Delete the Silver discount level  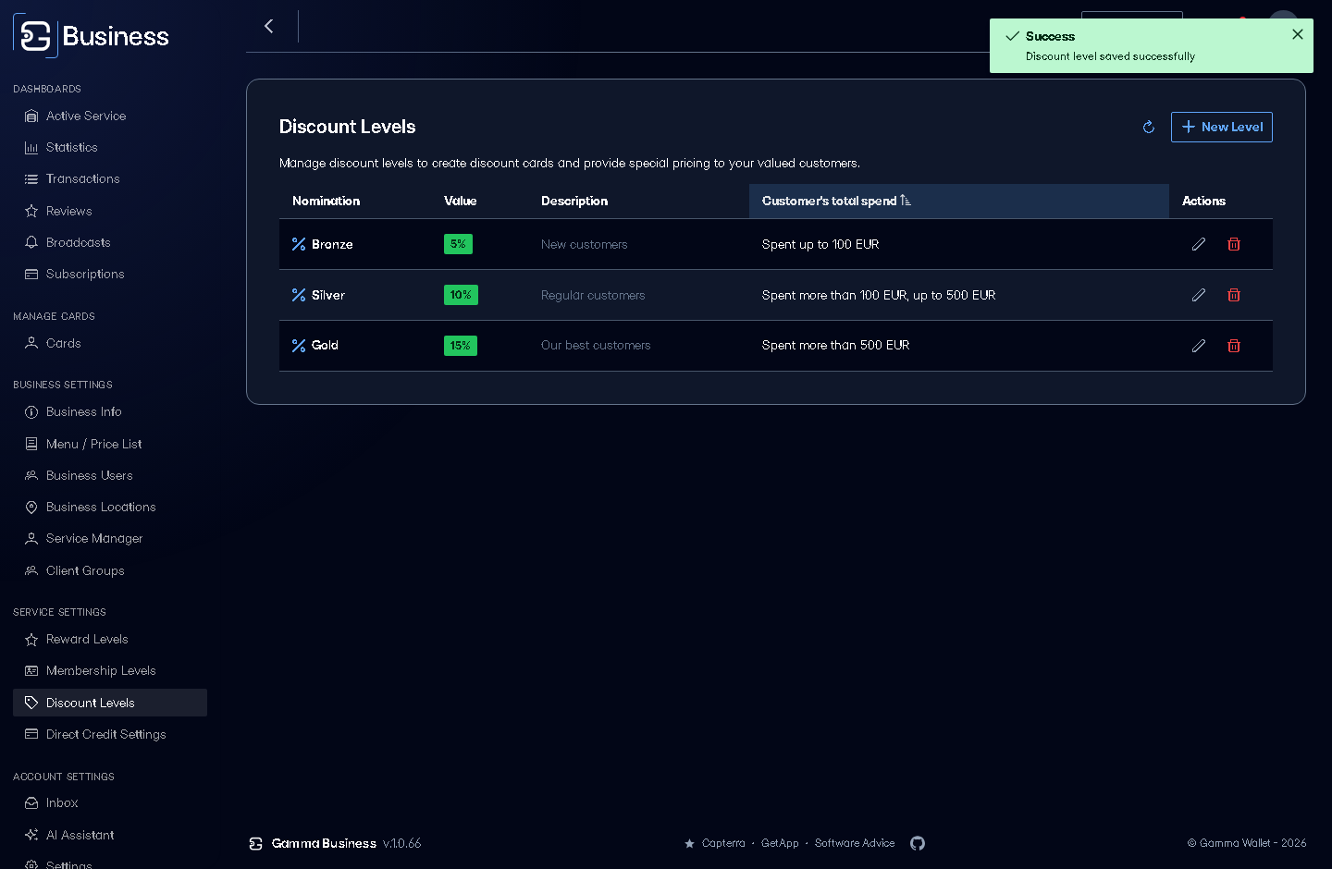pyautogui.click(x=1234, y=295)
